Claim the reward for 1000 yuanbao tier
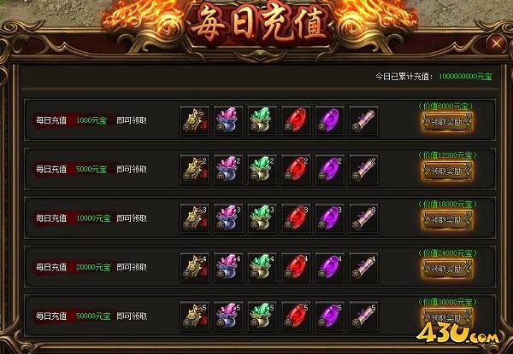This screenshot has height=354, width=513. tap(447, 122)
